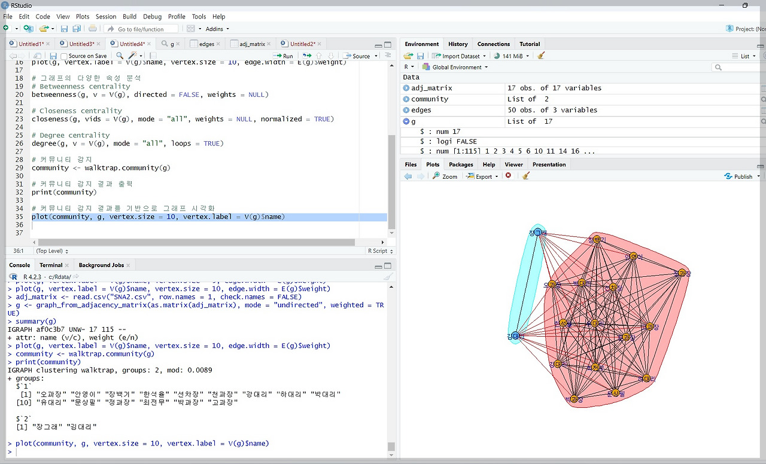Image resolution: width=766 pixels, height=464 pixels.
Task: Open Global Environment dropdown
Action: click(x=455, y=67)
